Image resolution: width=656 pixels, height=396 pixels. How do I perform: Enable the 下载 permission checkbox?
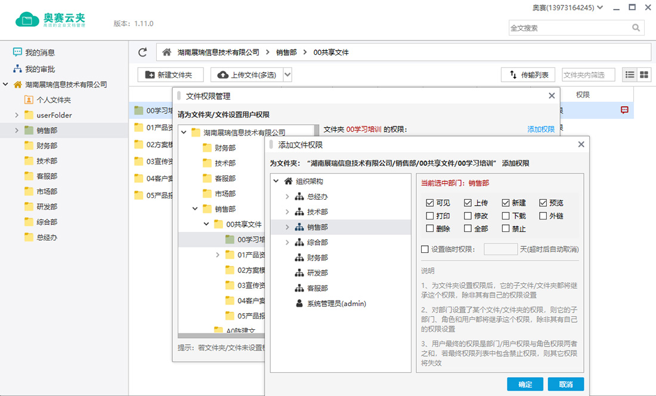[x=506, y=216]
